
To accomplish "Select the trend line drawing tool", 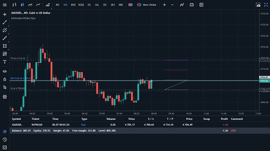I will coord(5,22).
